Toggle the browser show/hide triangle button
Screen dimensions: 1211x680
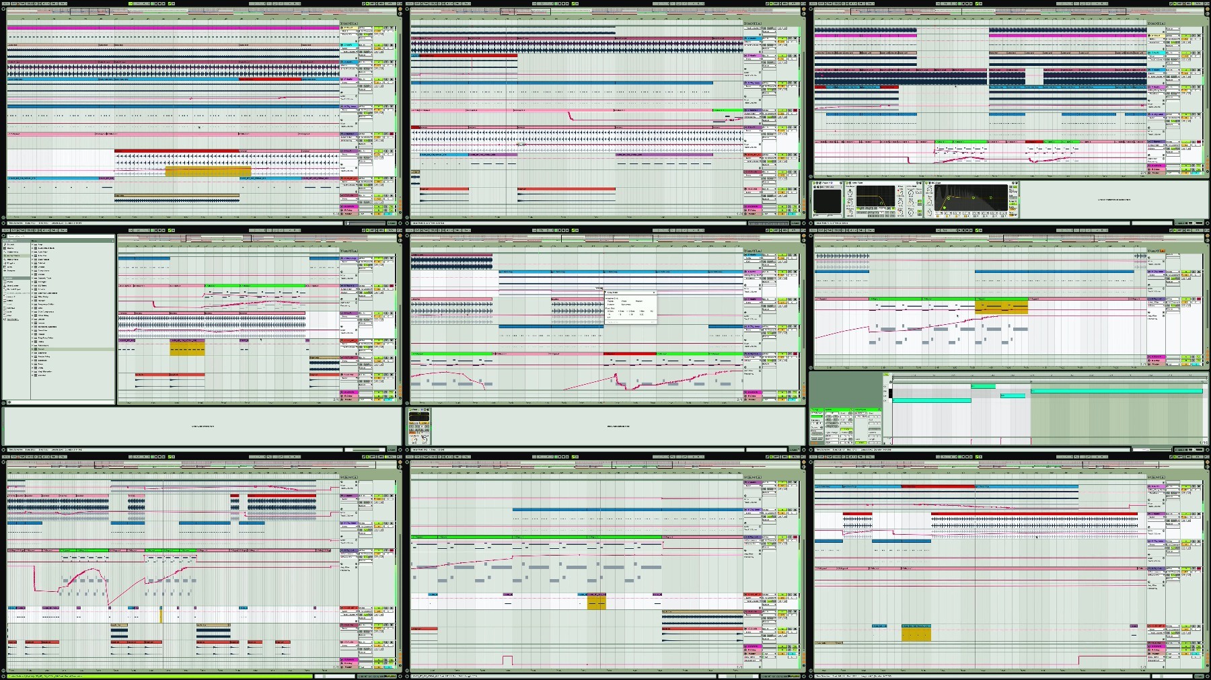pyautogui.click(x=3, y=236)
